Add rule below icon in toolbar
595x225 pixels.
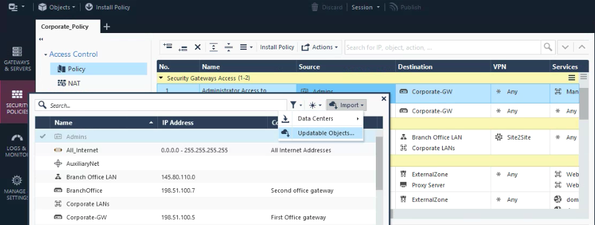click(x=182, y=48)
